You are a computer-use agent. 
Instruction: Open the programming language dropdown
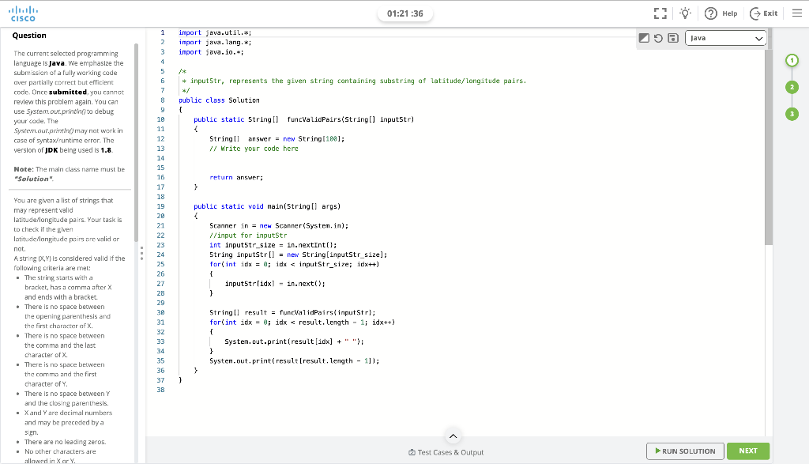click(726, 37)
